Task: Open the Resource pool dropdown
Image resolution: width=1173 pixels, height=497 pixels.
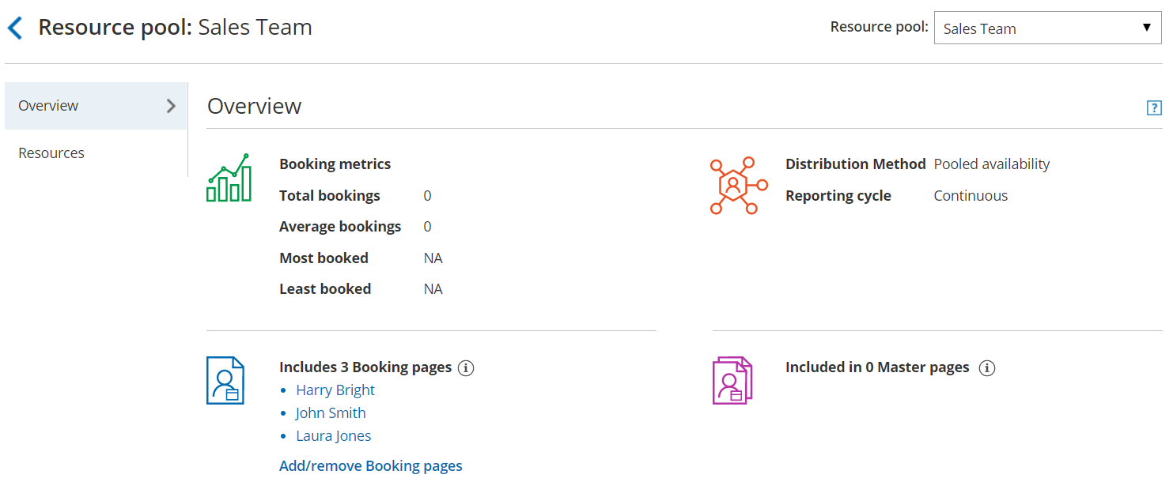Action: 1036,28
